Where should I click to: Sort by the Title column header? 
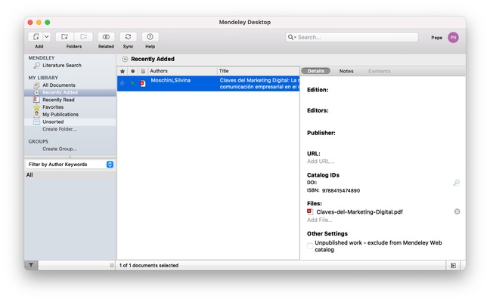click(x=259, y=71)
